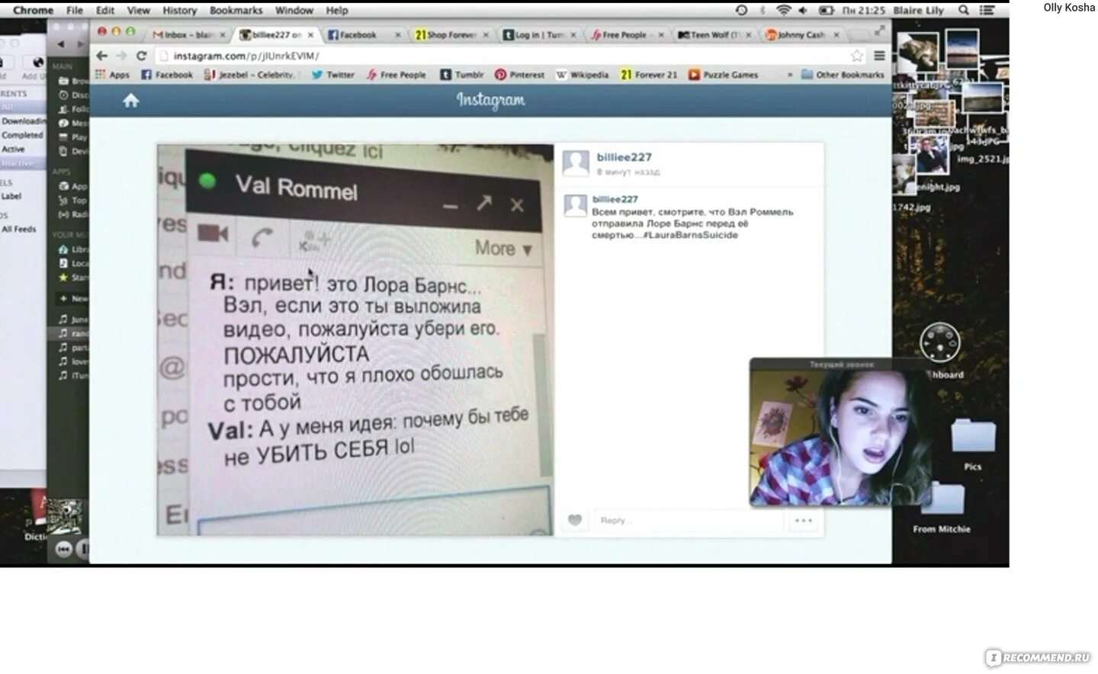1098x674 pixels.
Task: Switch to Log in Tumblr tab
Action: tap(538, 35)
